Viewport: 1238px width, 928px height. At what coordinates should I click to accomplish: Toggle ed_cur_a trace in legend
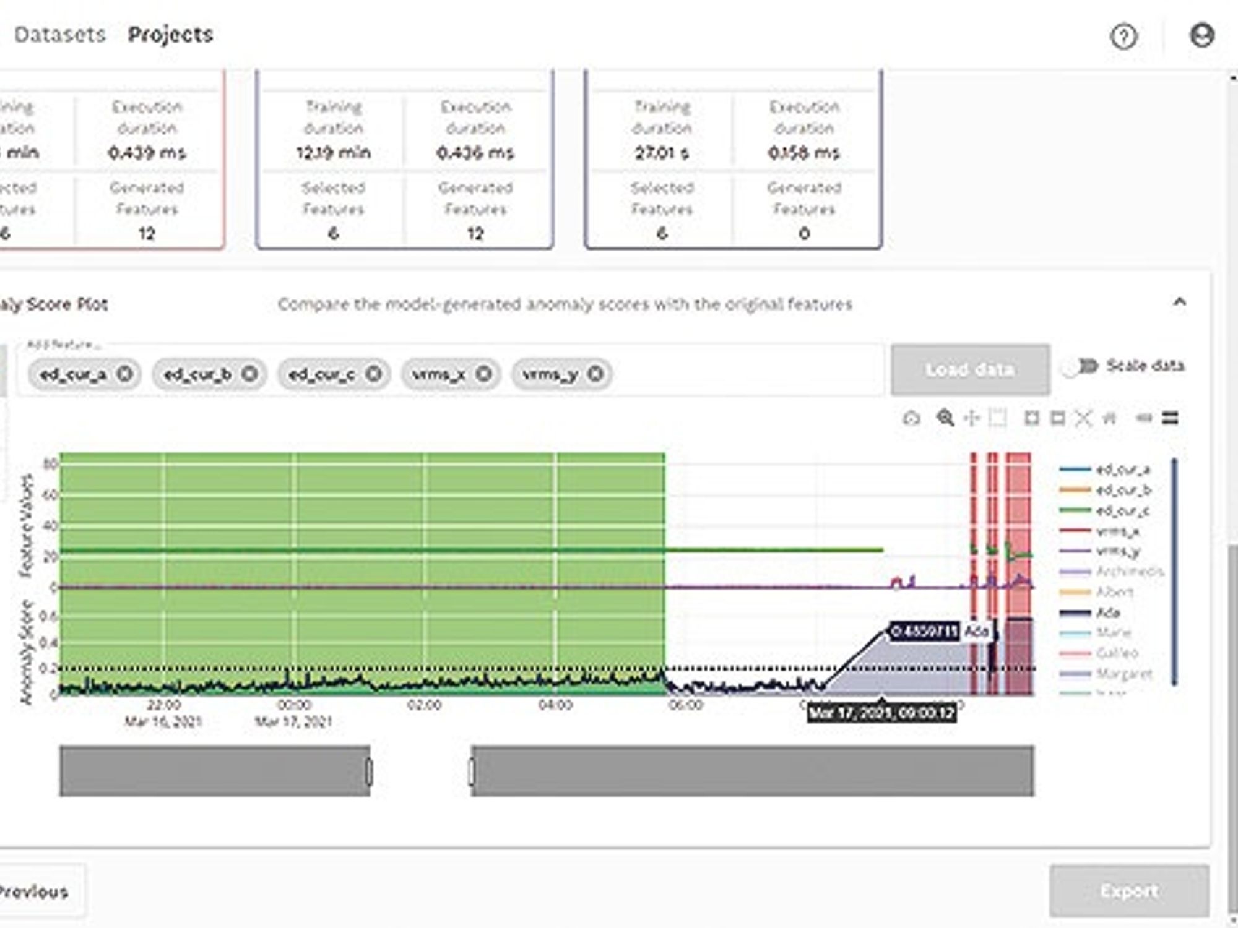[x=1106, y=470]
